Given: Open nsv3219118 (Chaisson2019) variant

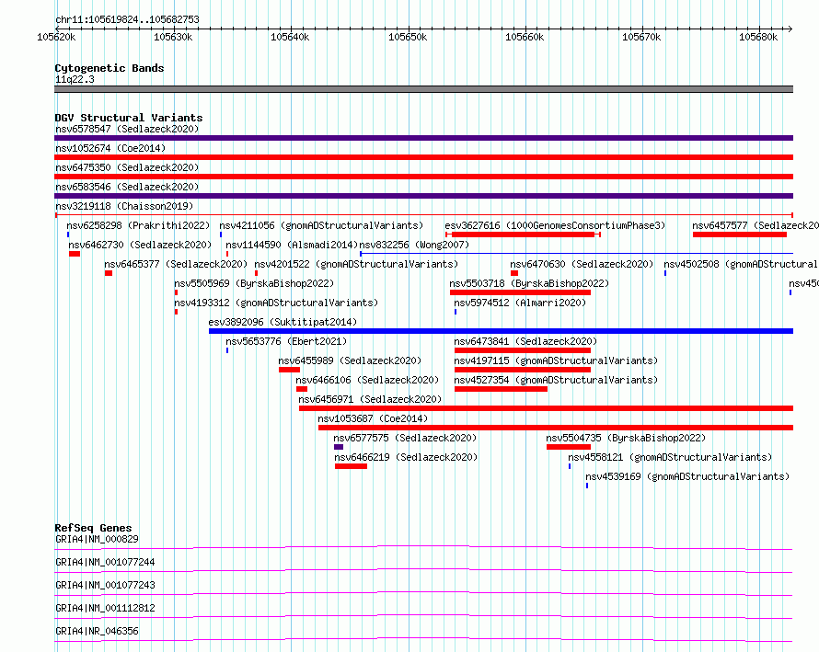Looking at the screenshot, I should coord(124,206).
